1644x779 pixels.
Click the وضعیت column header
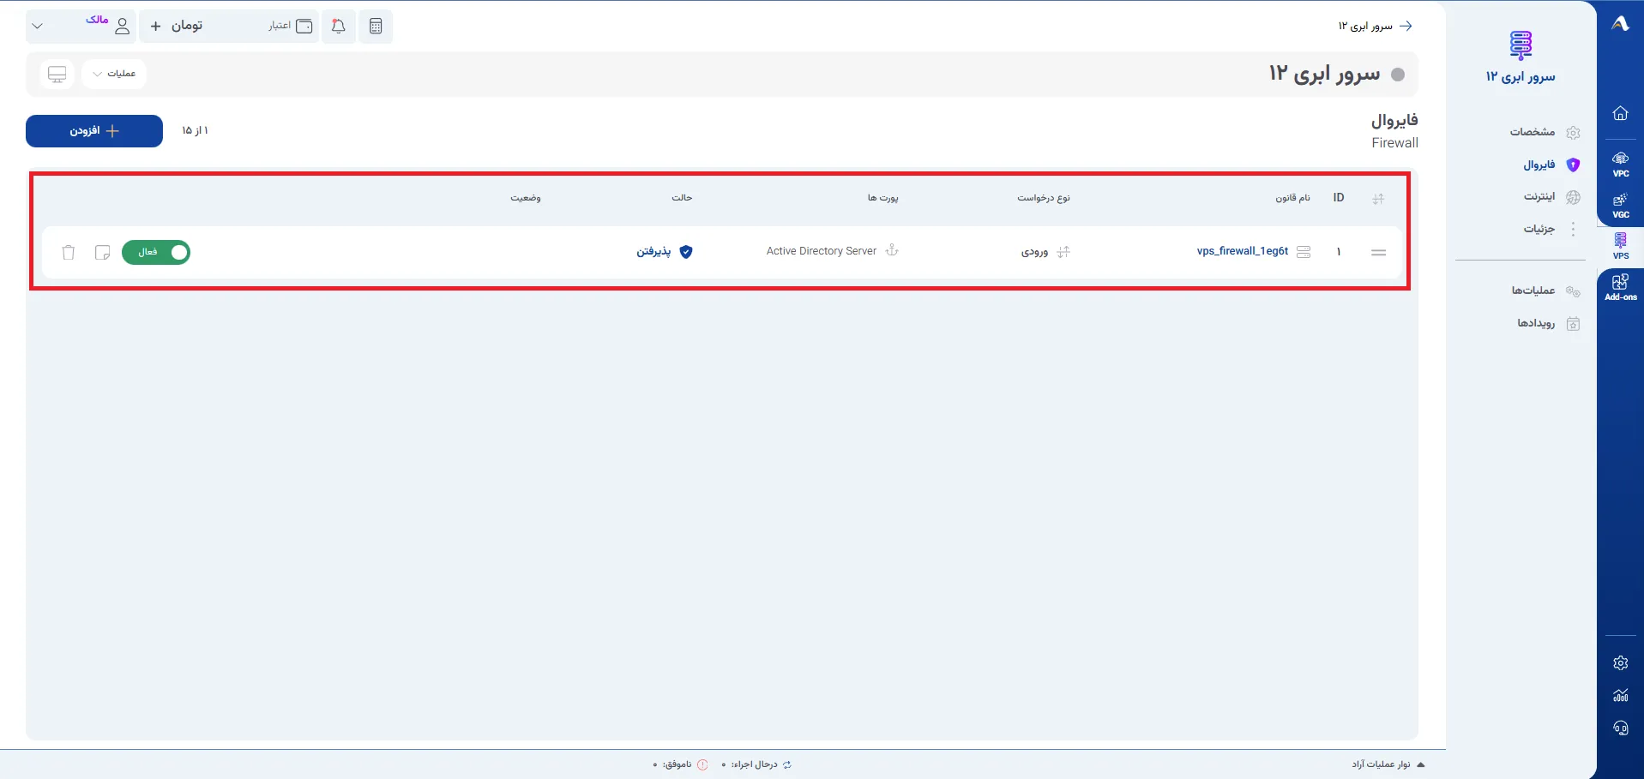pyautogui.click(x=526, y=198)
